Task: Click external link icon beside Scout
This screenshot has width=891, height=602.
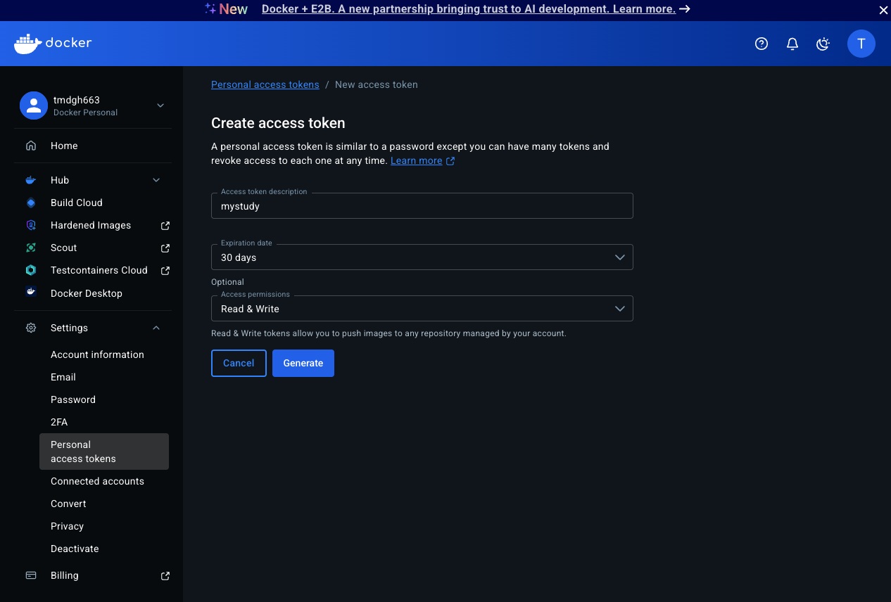Action: pos(165,248)
